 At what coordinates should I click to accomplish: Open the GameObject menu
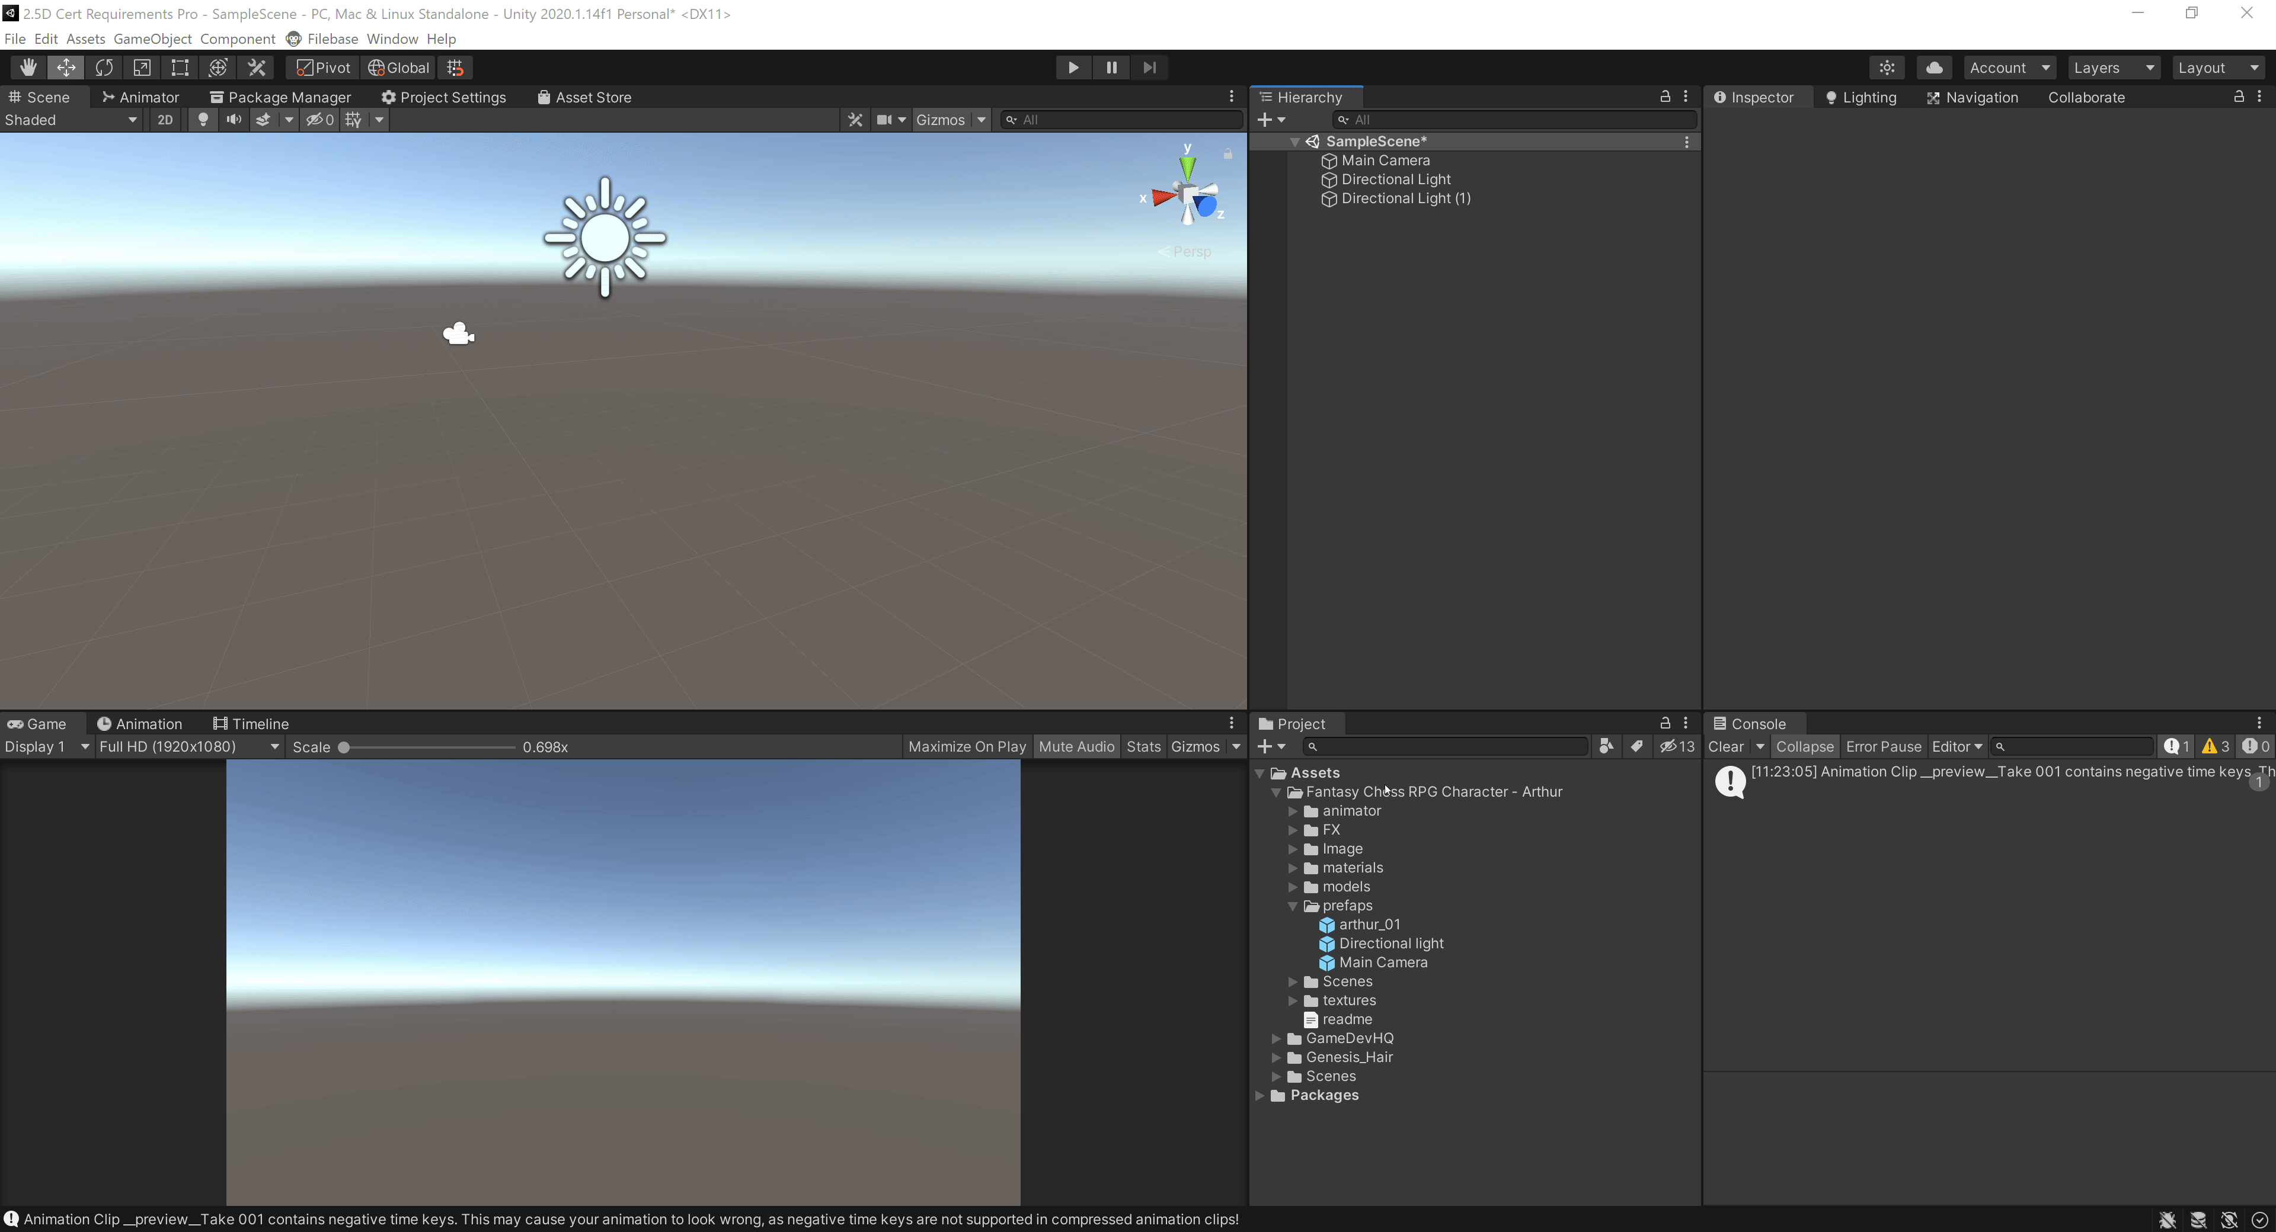pyautogui.click(x=152, y=39)
